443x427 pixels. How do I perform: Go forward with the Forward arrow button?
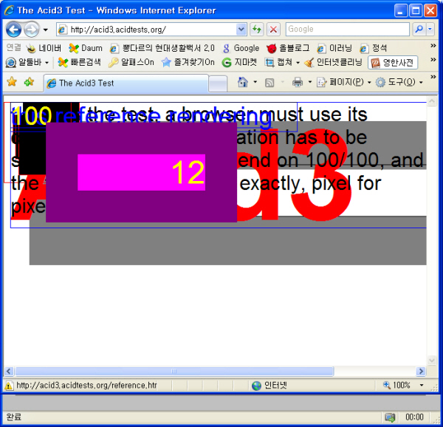pyautogui.click(x=31, y=30)
